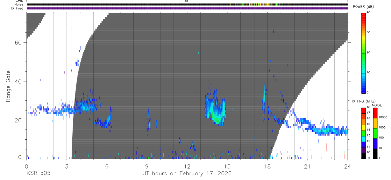This screenshot has height=180, width=391.
Task: Click the TX Freq row label at top
Action: point(17,8)
